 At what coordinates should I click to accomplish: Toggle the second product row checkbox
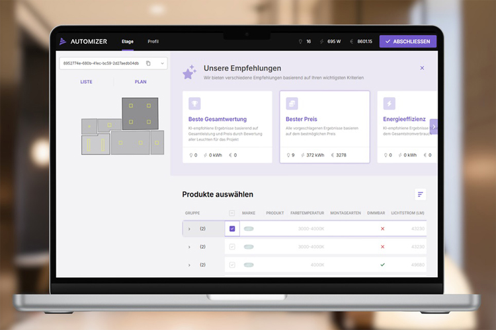(232, 247)
